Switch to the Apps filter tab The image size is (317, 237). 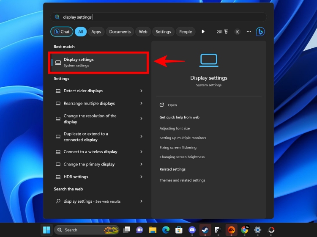(x=96, y=32)
